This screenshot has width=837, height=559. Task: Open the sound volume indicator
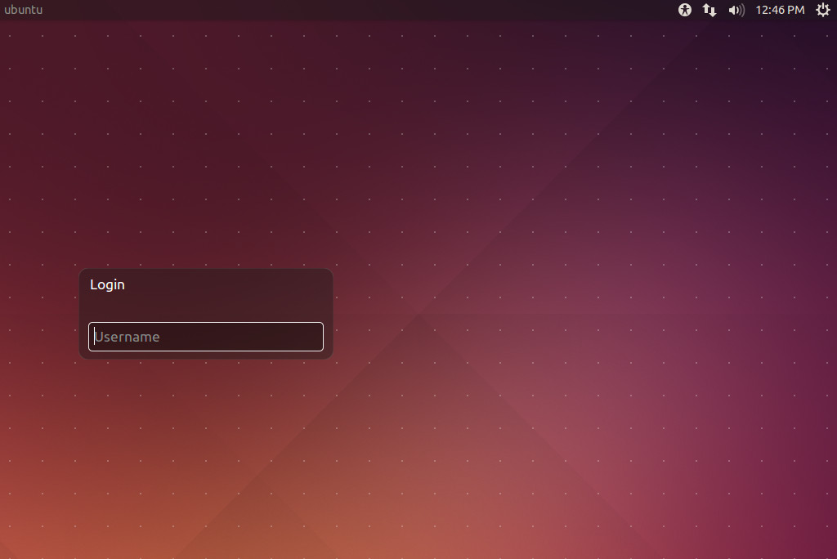736,10
